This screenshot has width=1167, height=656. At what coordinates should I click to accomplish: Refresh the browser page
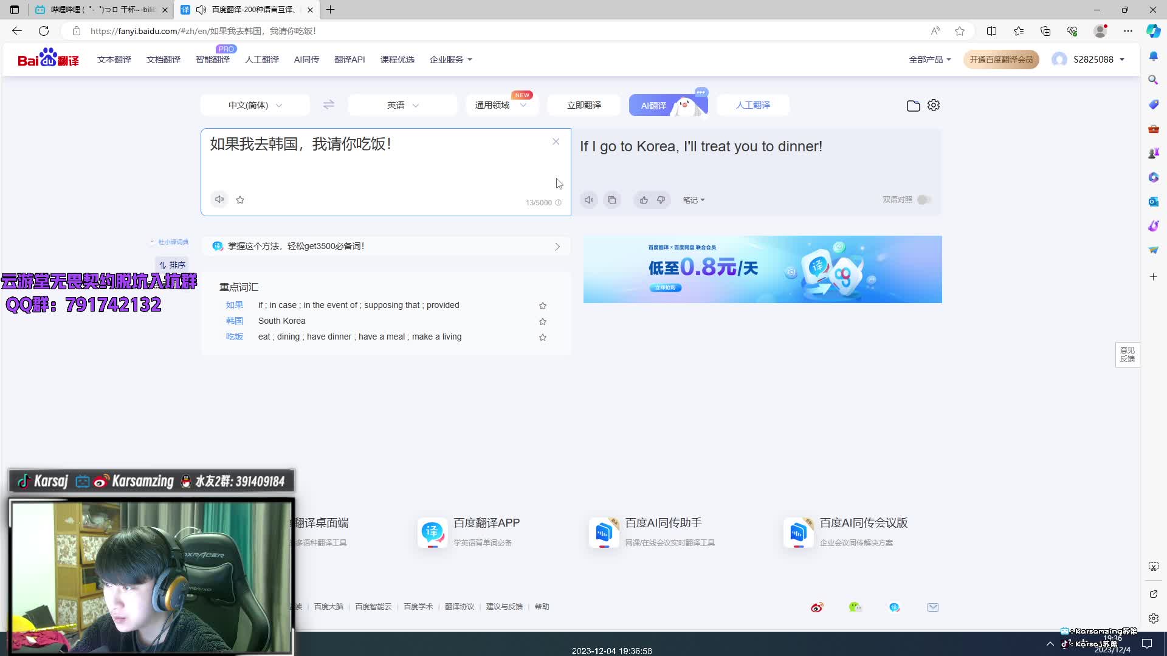tap(44, 31)
